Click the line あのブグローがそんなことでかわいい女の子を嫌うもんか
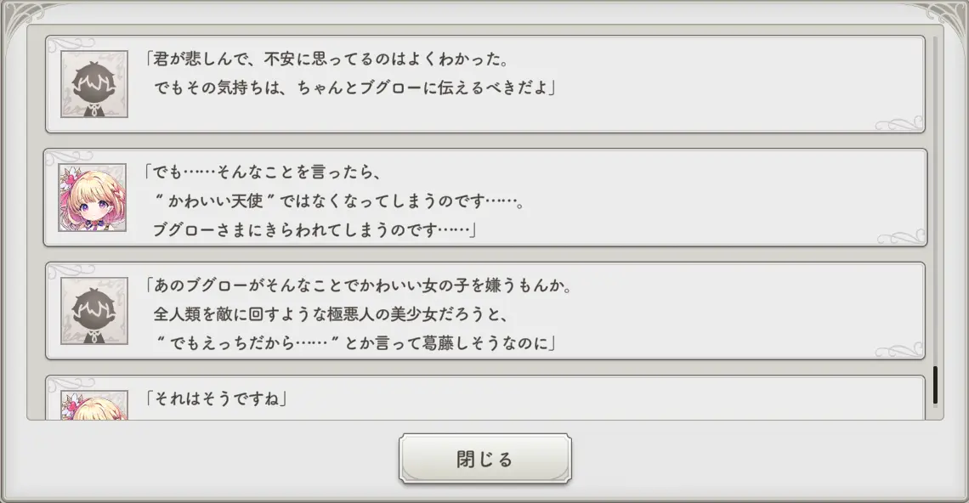The image size is (969, 503). [x=359, y=285]
